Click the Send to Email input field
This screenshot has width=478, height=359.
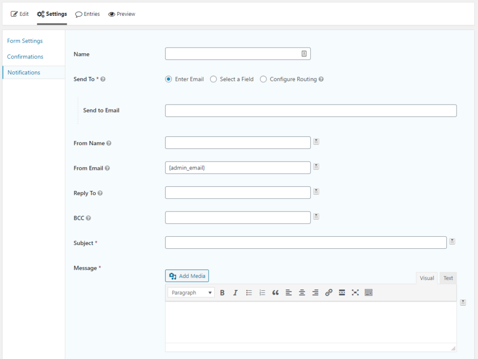(310, 111)
